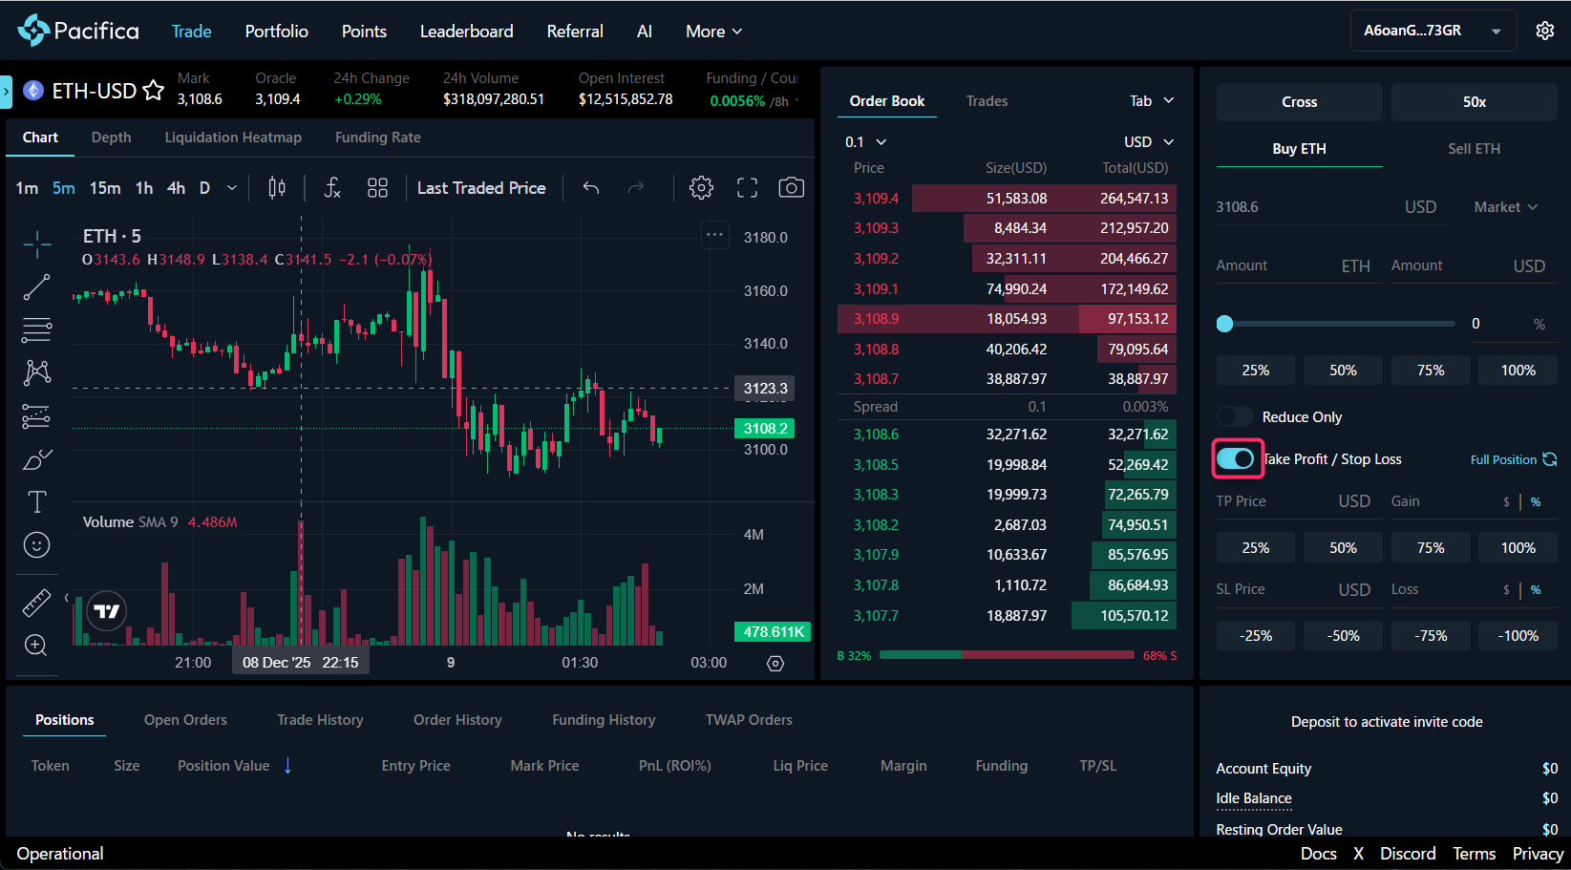Screen dimensions: 1571x870
Task: Switch to the Sell ETH side
Action: [1474, 149]
